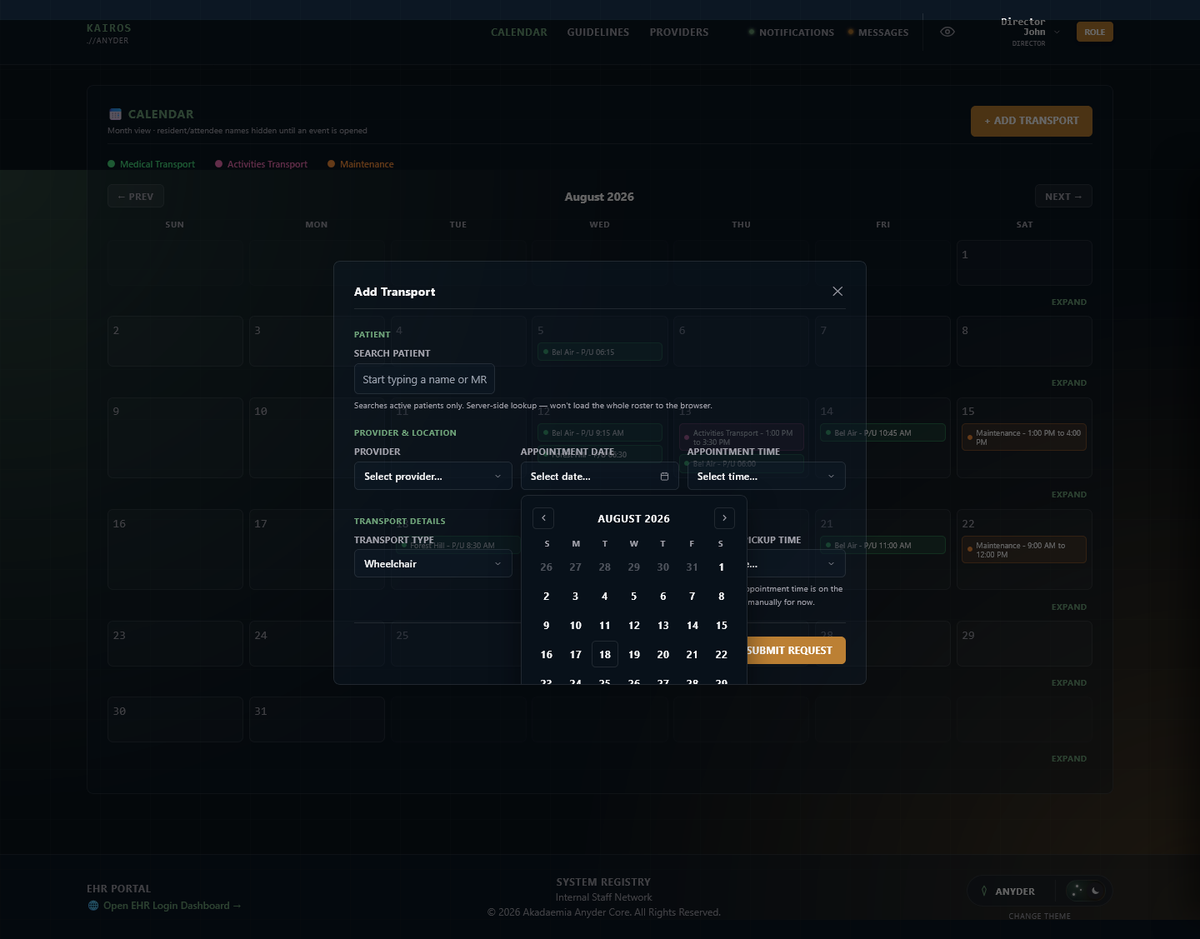The image size is (1200, 939).
Task: Expand the first calendar week row
Action: 1068,302
